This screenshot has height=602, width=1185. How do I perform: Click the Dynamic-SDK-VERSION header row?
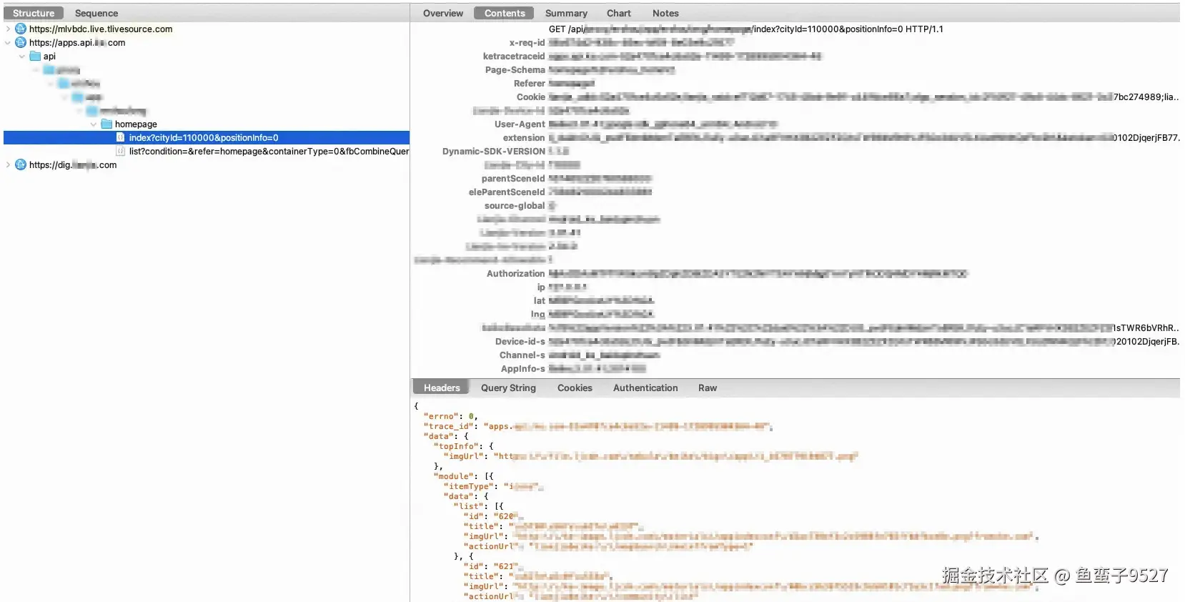[795, 152]
